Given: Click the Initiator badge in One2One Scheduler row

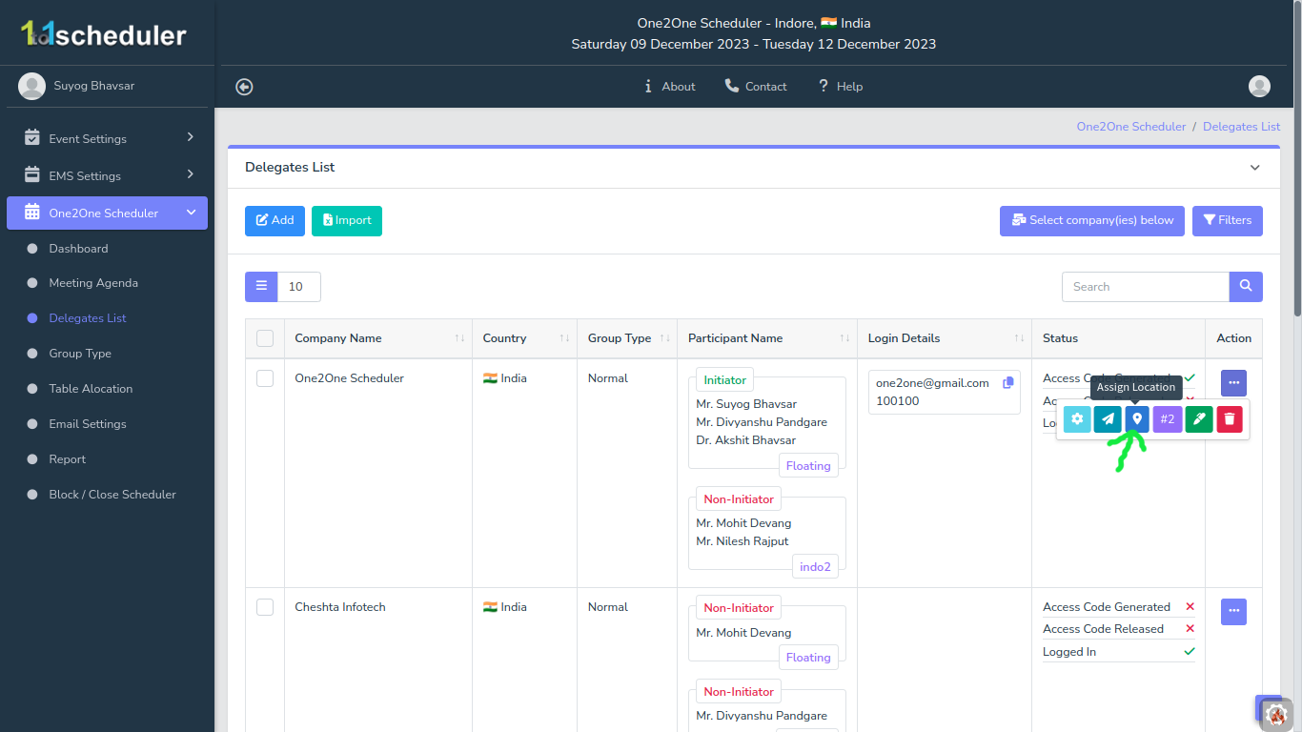Looking at the screenshot, I should 725,380.
